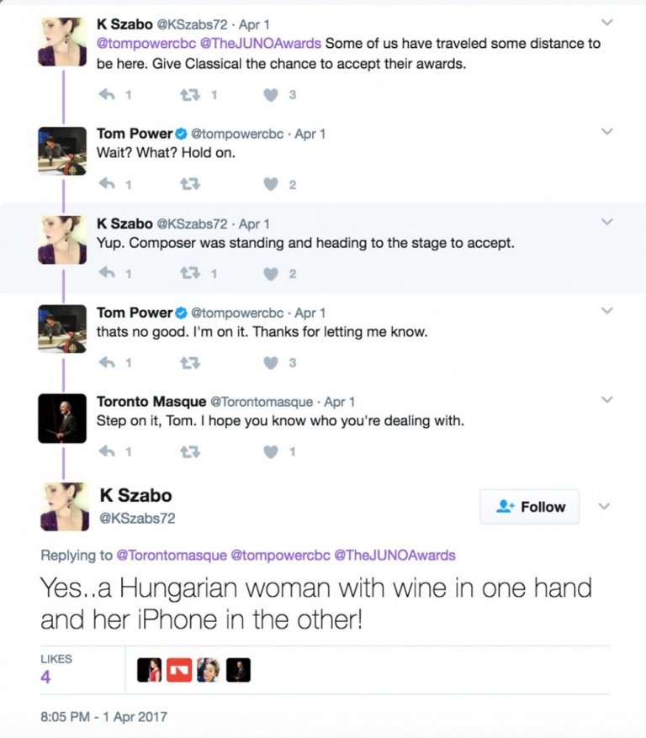This screenshot has height=738, width=646.
Task: Open Toronto Masque's profile picture
Action: [x=62, y=418]
